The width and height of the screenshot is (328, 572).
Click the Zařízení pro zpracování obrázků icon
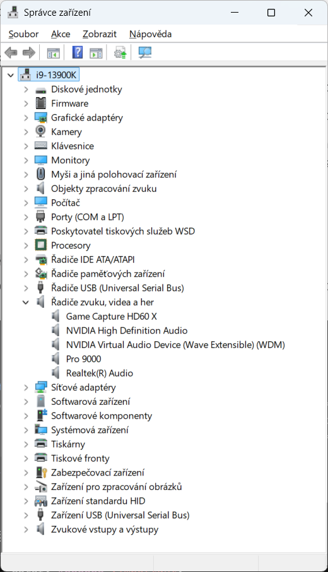click(x=41, y=487)
